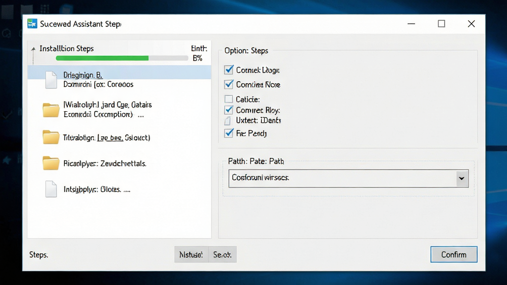This screenshot has width=507, height=285.
Task: Open the 'Cosforuni wirsecs.' path dropdown arrow
Action: (x=462, y=178)
